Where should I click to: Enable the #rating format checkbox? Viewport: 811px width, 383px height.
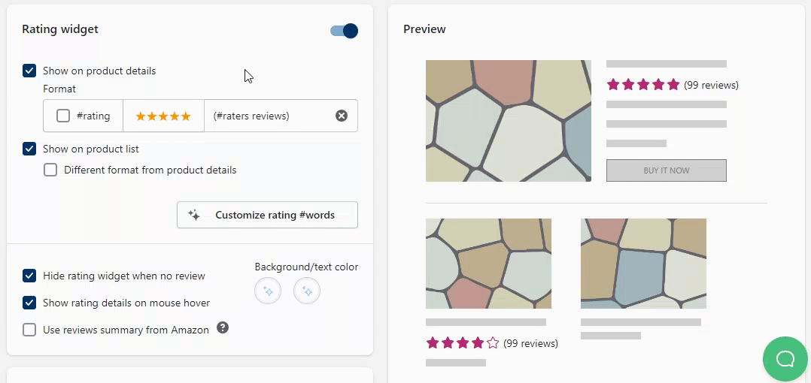click(x=63, y=116)
